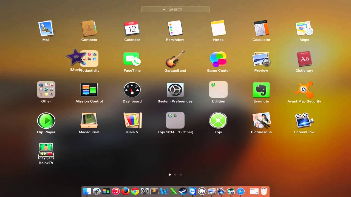Image resolution: width=351 pixels, height=197 pixels.
Task: Open Finder from the Dock
Action: 87,191
